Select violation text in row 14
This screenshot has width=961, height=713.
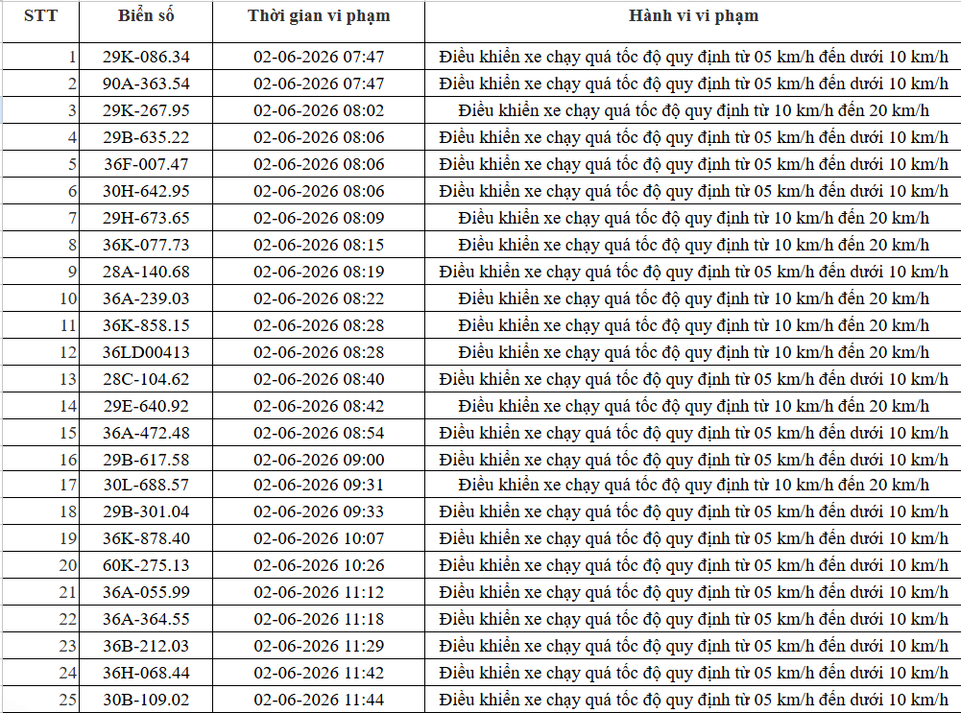693,406
